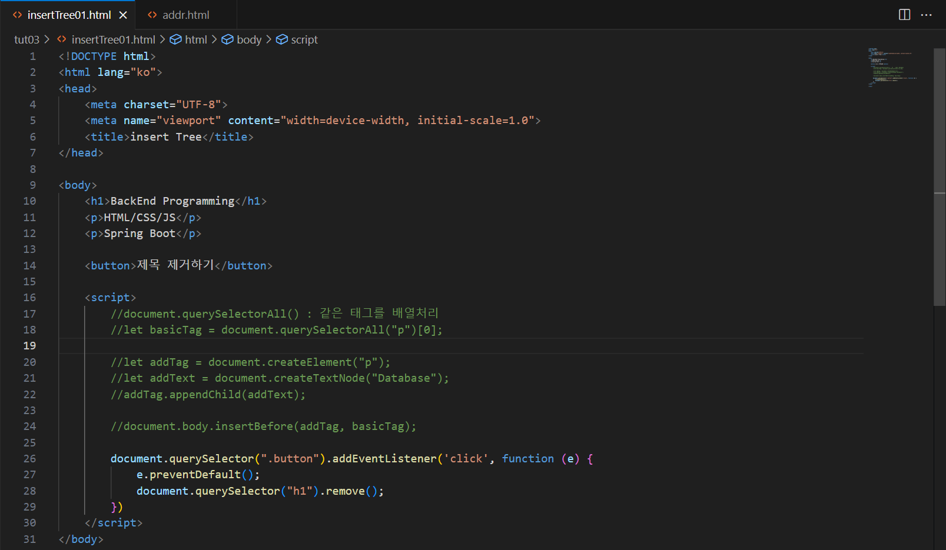Switch to the insertTree01.html tab
The image size is (946, 550).
(x=69, y=15)
